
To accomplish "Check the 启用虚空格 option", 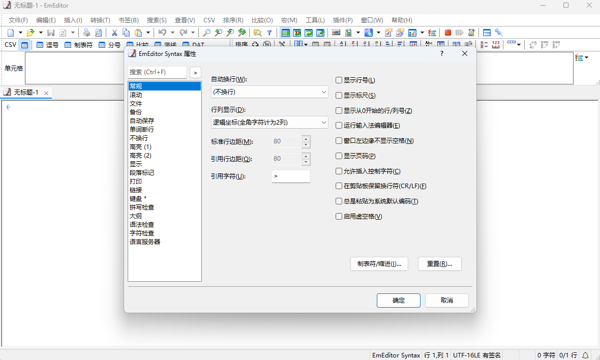I will (339, 216).
